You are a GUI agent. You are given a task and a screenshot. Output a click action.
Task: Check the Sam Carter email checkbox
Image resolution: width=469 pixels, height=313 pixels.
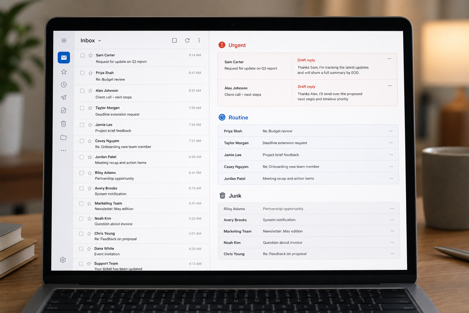(x=82, y=55)
